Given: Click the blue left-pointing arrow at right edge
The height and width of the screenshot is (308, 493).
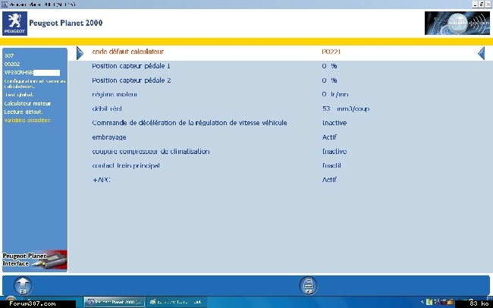Looking at the screenshot, I should (482, 53).
